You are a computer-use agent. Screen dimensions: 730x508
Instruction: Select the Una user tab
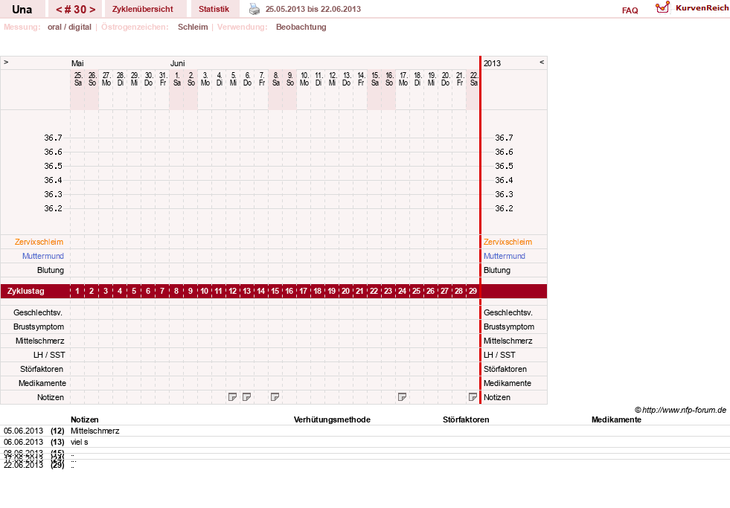22,9
